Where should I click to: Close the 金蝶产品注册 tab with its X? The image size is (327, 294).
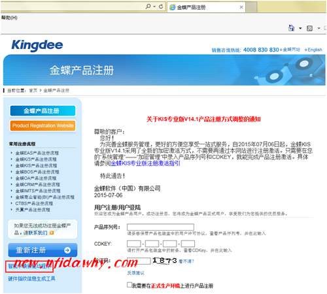[x=241, y=7]
